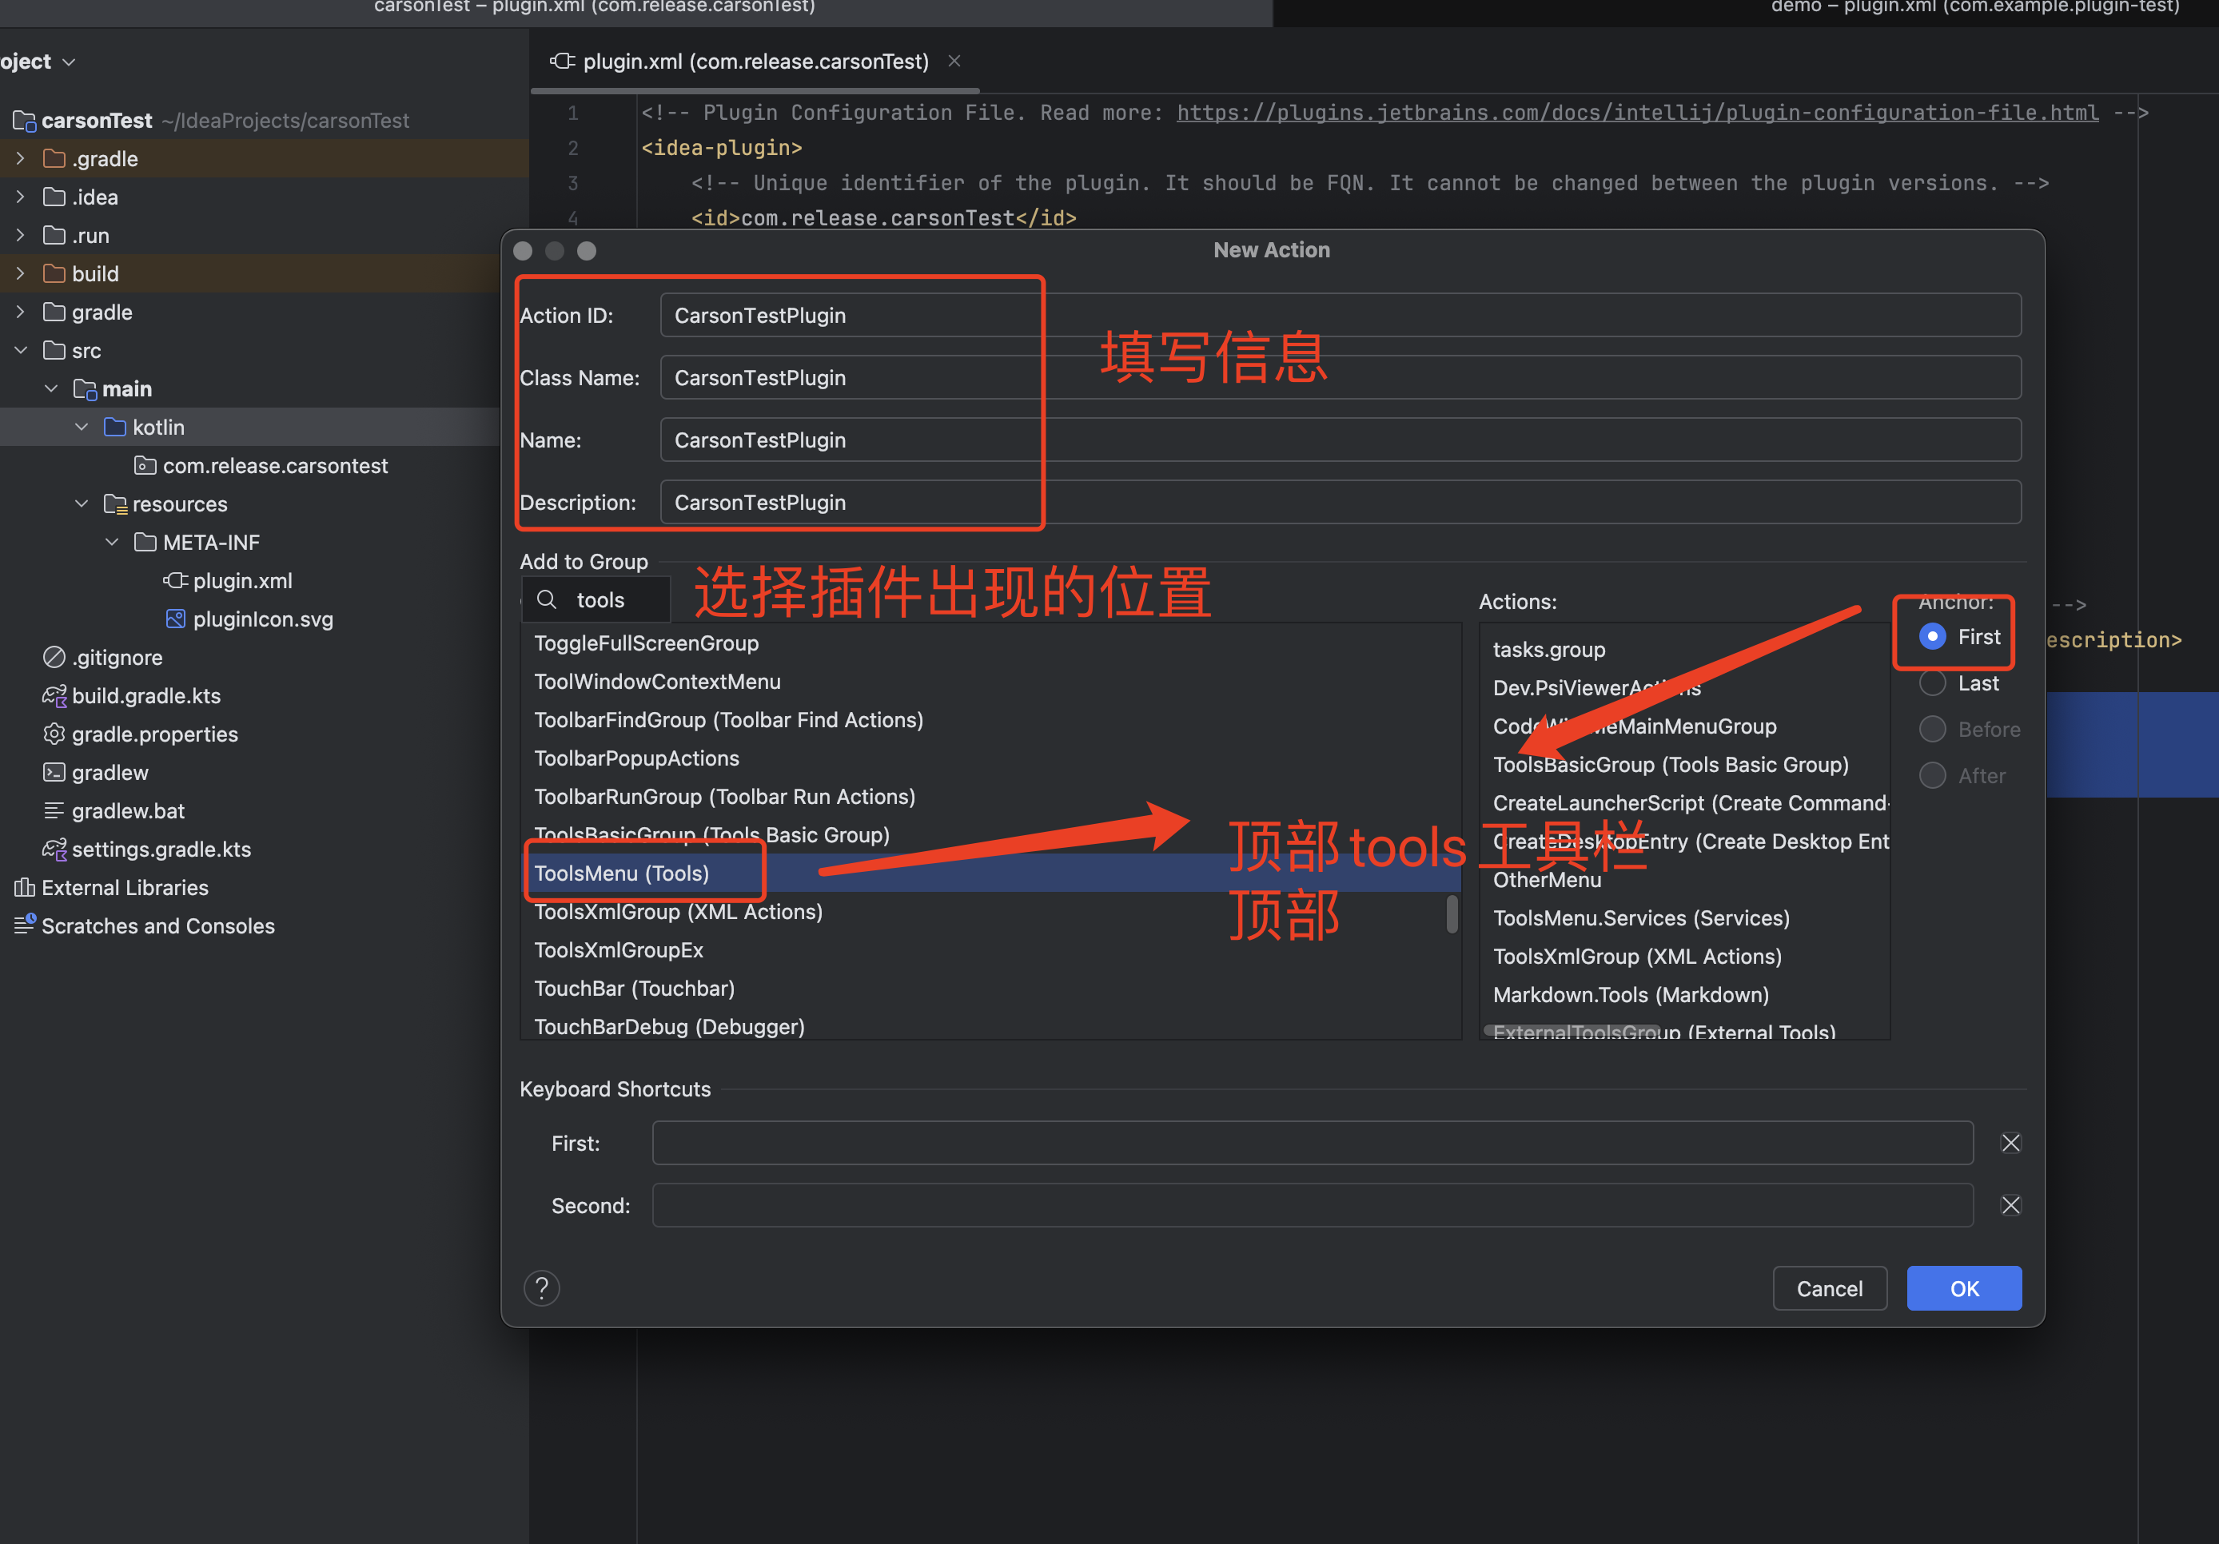Select the First anchor radio button
This screenshot has height=1544, width=2219.
(x=1932, y=637)
